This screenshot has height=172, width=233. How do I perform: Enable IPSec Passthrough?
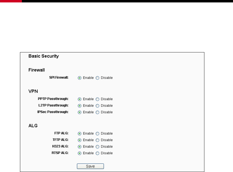coord(79,112)
